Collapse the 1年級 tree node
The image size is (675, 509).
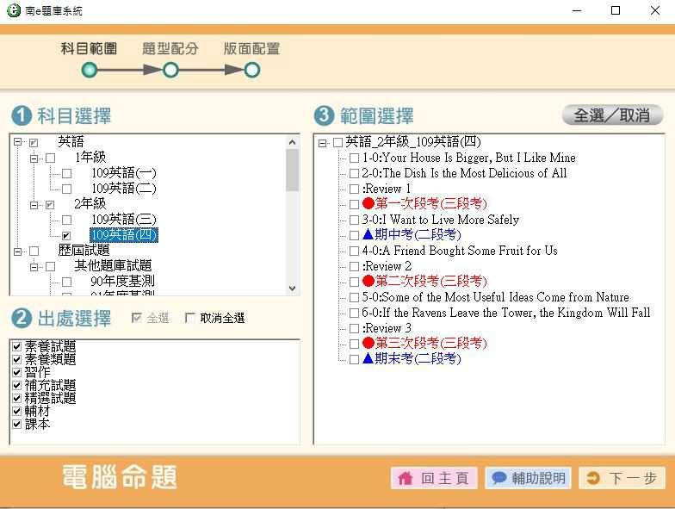[34, 158]
